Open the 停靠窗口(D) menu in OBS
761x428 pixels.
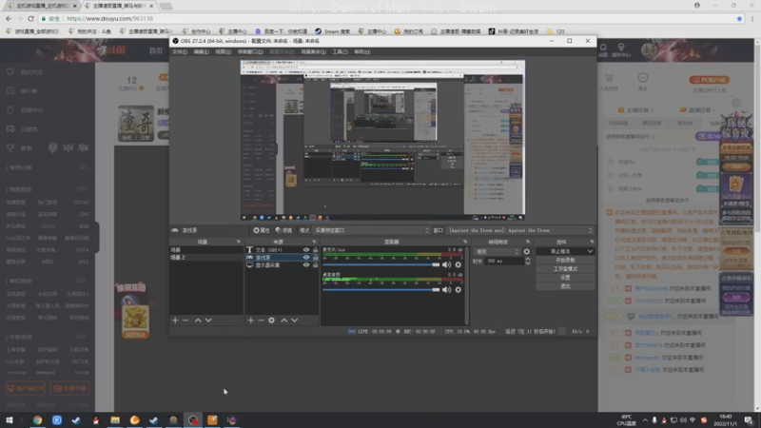tap(250, 52)
